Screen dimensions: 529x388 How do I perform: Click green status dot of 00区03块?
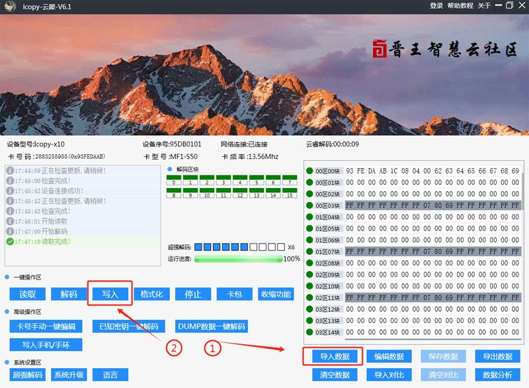[x=309, y=205]
